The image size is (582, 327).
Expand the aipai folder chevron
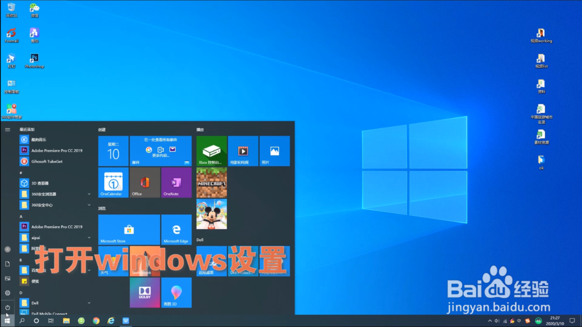[89, 238]
